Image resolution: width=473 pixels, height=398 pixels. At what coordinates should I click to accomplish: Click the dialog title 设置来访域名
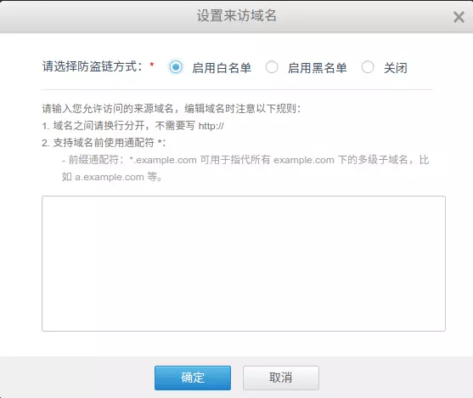237,15
